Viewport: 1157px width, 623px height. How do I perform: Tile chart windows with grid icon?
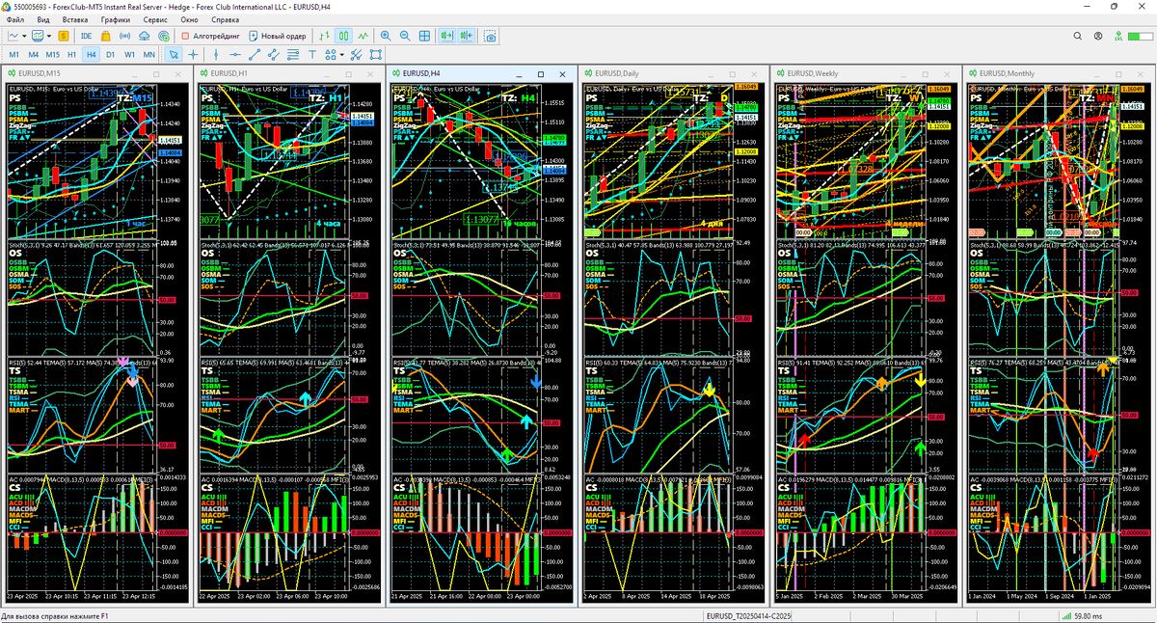pos(424,36)
